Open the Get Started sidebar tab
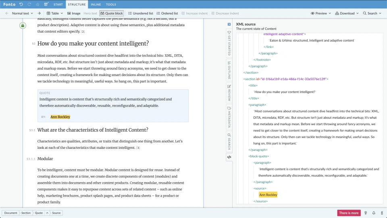 pos(229,43)
